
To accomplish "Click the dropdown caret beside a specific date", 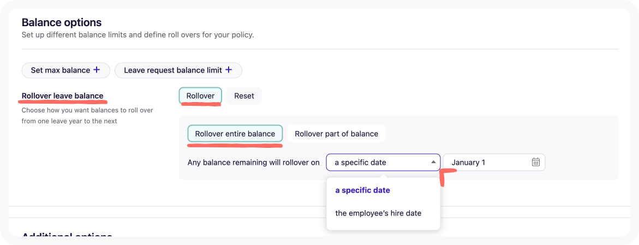I will pyautogui.click(x=433, y=162).
